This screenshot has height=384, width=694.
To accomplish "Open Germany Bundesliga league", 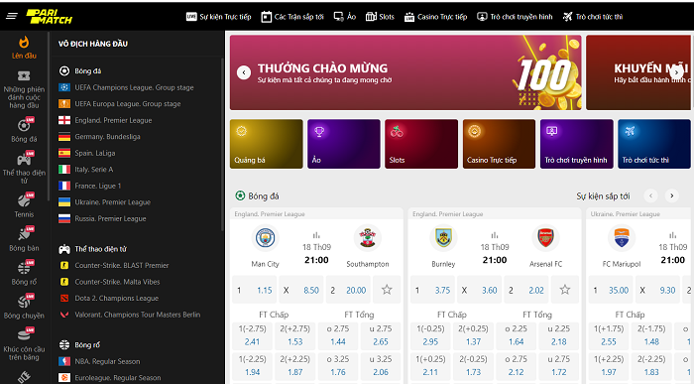I will pos(99,137).
